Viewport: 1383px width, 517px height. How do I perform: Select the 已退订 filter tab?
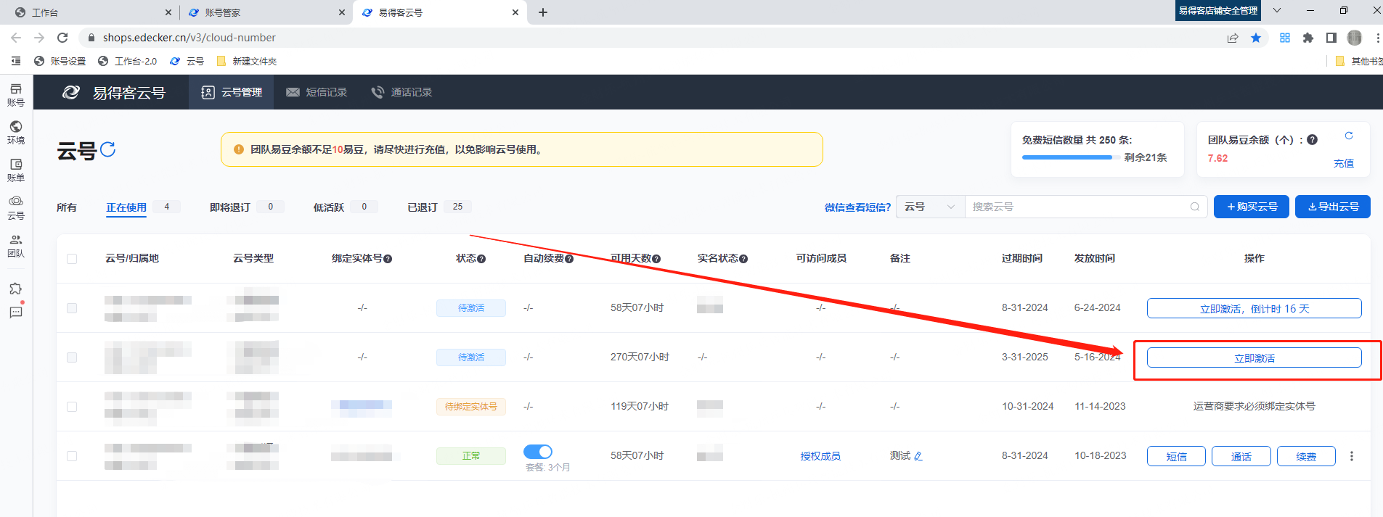(423, 207)
